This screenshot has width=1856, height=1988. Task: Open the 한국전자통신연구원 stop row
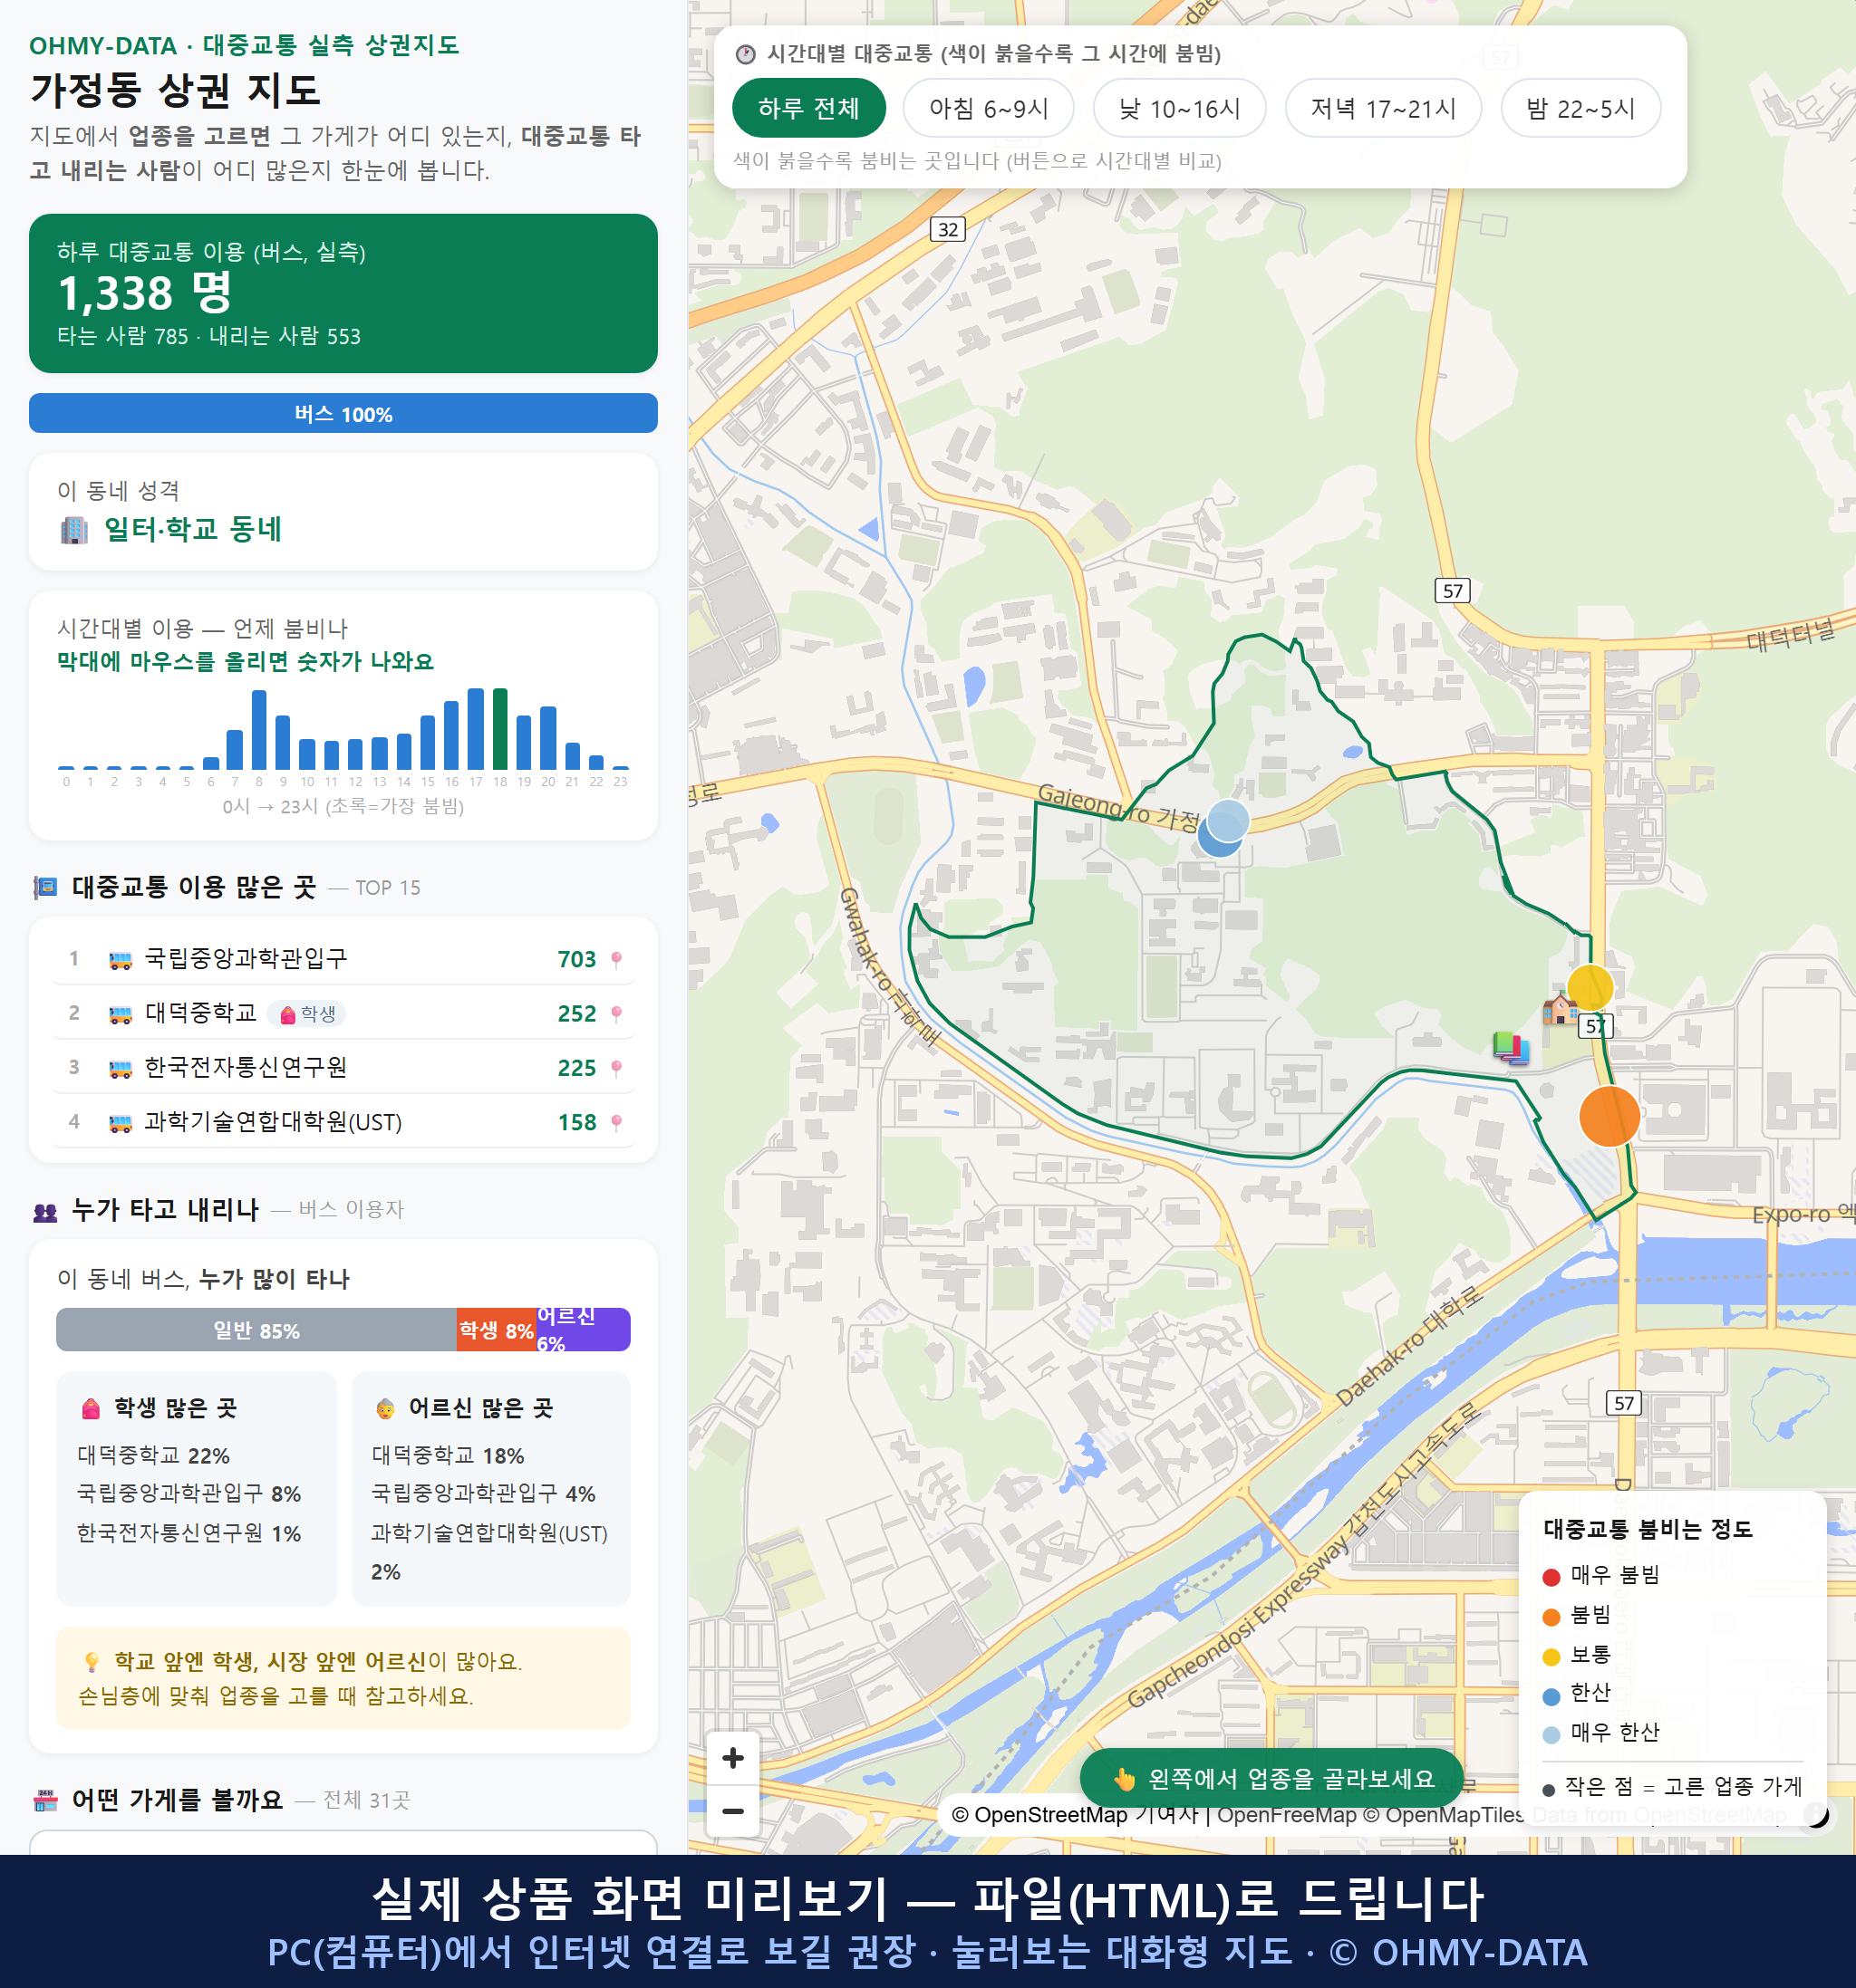[x=343, y=1068]
